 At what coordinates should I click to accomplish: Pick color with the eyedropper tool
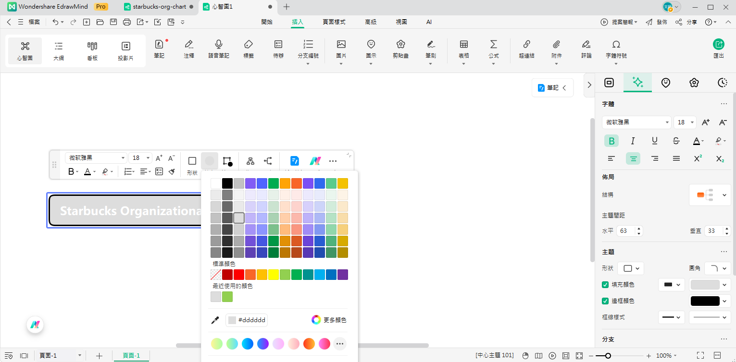(215, 320)
